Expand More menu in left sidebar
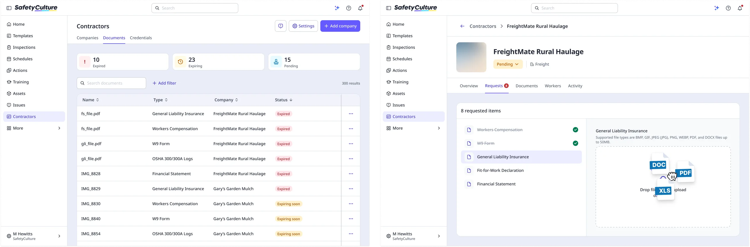The image size is (750, 247). tap(34, 128)
